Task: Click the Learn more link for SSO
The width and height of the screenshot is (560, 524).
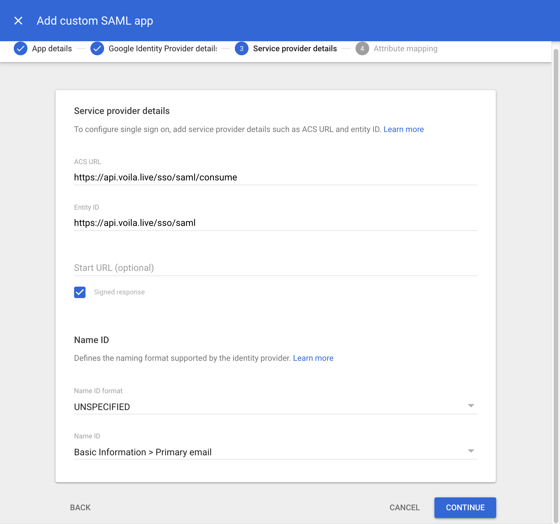Action: coord(404,129)
